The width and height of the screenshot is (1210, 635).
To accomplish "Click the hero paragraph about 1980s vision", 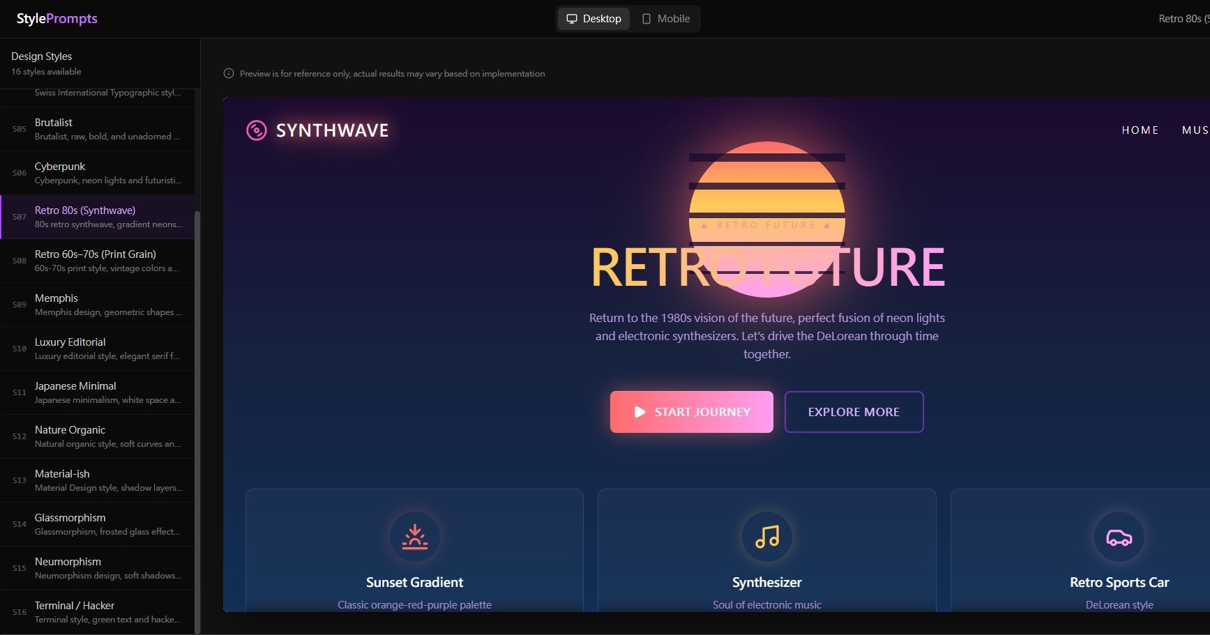I will (767, 336).
